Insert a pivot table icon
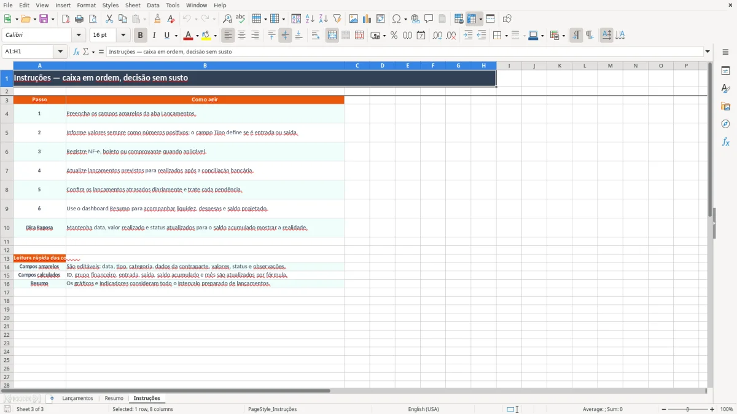This screenshot has width=737, height=414. tap(381, 19)
